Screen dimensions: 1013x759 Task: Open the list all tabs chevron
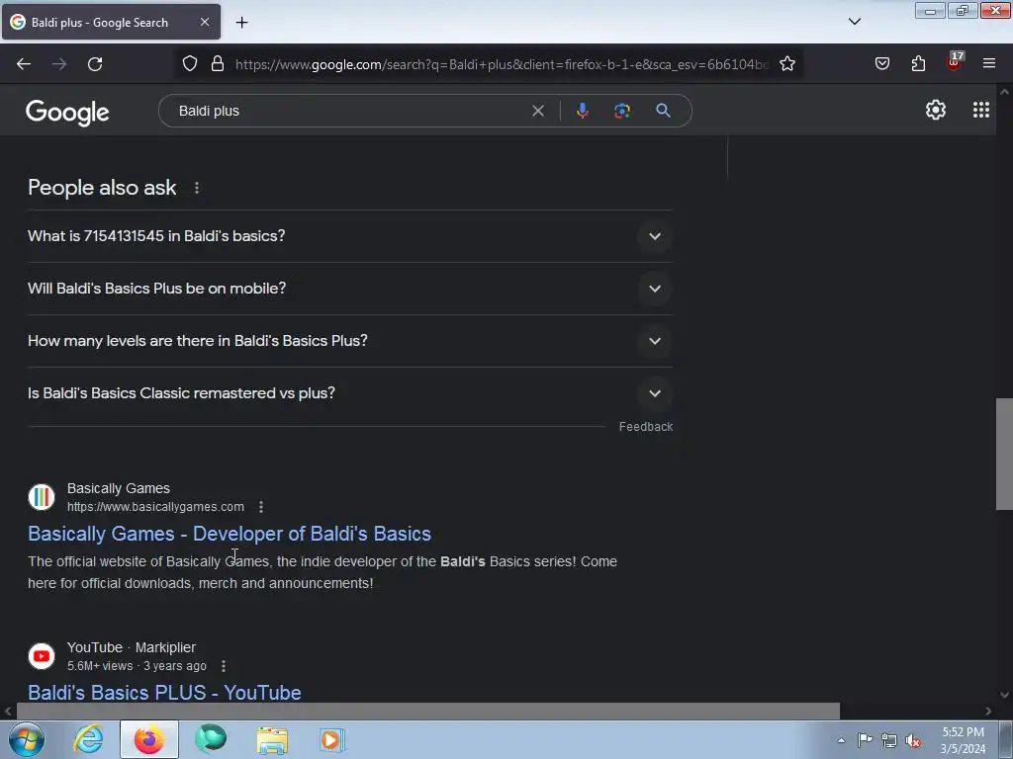854,22
